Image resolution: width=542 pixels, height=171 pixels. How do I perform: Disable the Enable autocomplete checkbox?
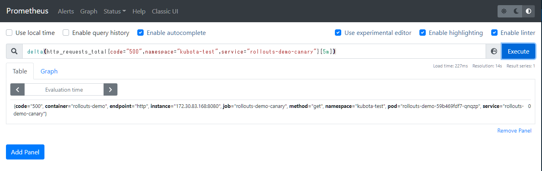(140, 33)
